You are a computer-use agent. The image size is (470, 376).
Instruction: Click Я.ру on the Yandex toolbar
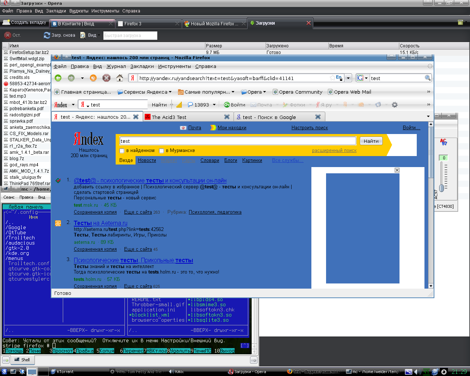click(x=323, y=105)
